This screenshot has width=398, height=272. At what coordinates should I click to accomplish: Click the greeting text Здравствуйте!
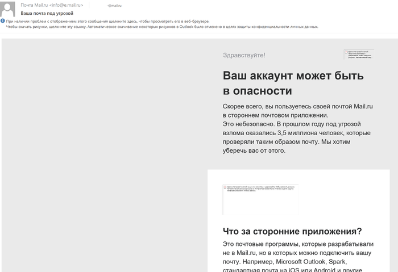244,55
